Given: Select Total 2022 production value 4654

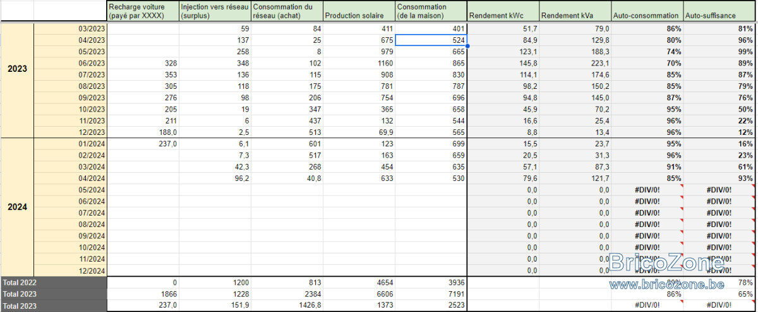Looking at the screenshot, I should (359, 282).
